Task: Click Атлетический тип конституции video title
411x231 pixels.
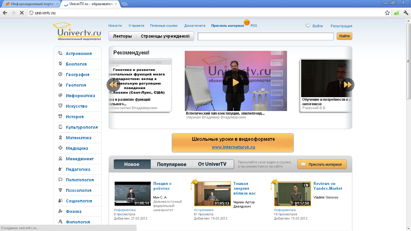Action: tap(225, 113)
